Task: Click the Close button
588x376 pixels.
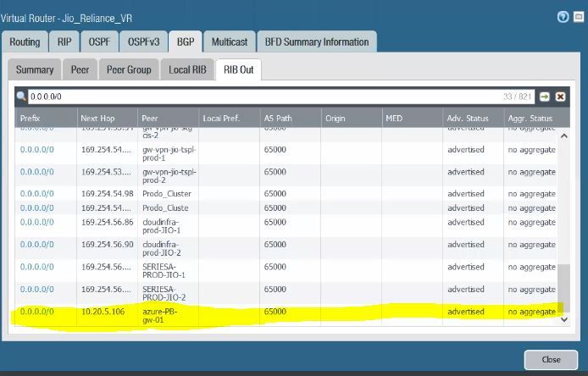Action: (x=550, y=359)
